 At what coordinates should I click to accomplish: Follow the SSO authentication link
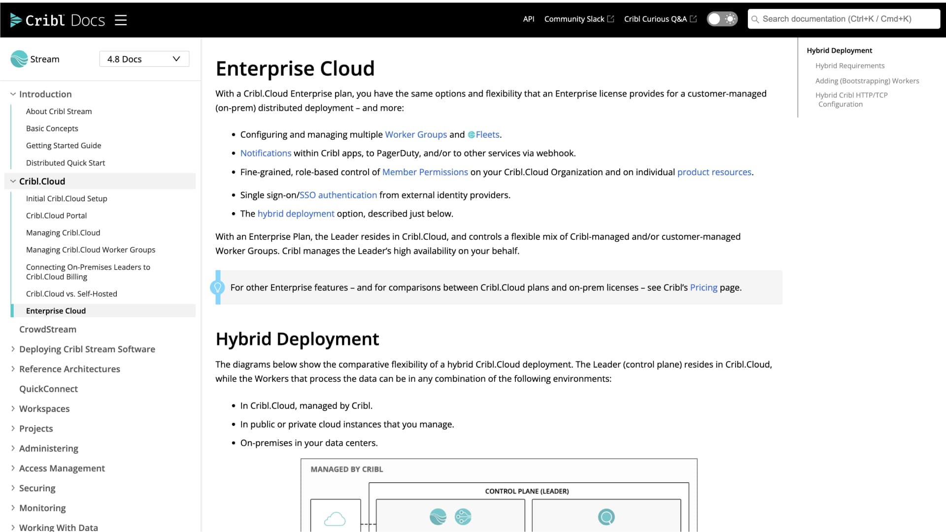[338, 195]
